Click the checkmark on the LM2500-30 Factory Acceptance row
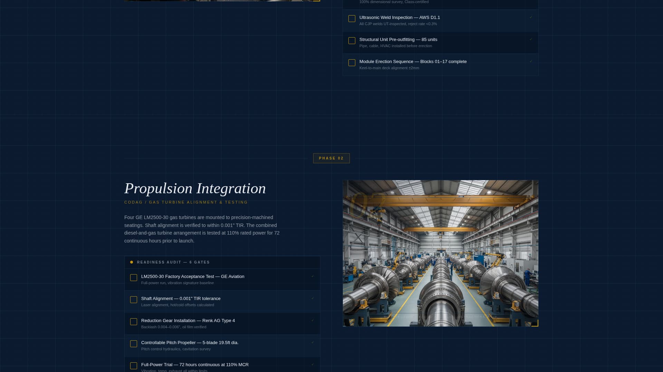 coord(313,276)
